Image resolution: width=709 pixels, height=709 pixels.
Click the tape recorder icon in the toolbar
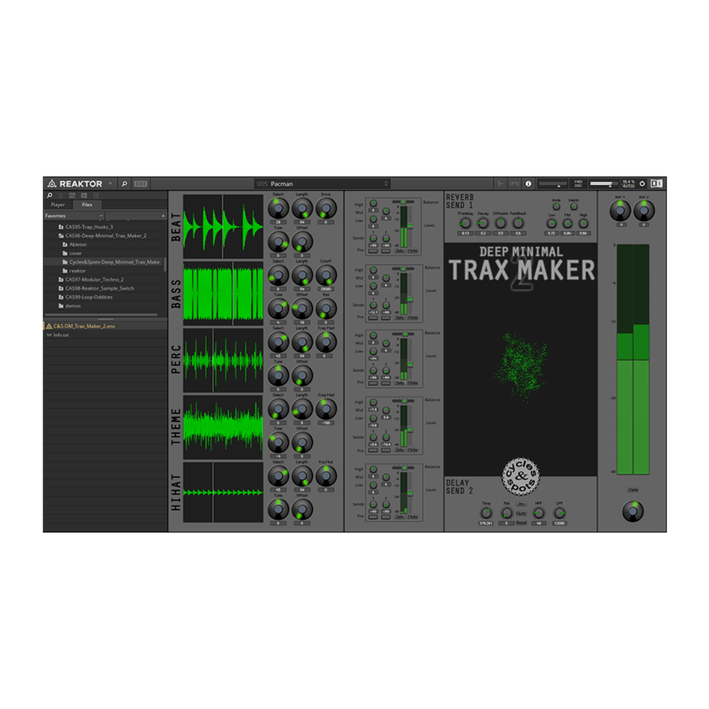pyautogui.click(x=515, y=184)
